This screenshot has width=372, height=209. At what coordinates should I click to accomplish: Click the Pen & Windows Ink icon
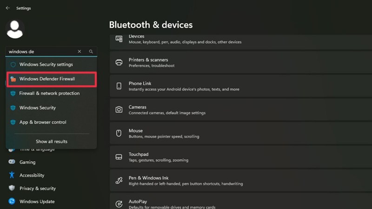point(119,181)
